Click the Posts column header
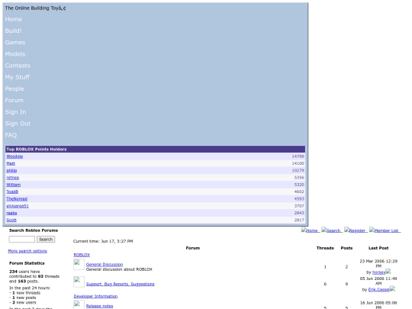This screenshot has height=309, width=412. click(346, 248)
